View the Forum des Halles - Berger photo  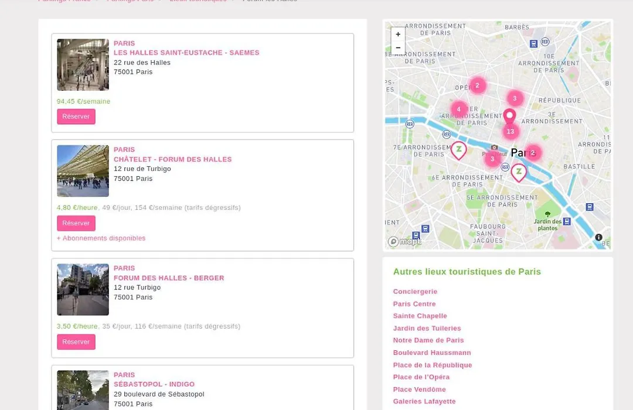click(x=83, y=290)
